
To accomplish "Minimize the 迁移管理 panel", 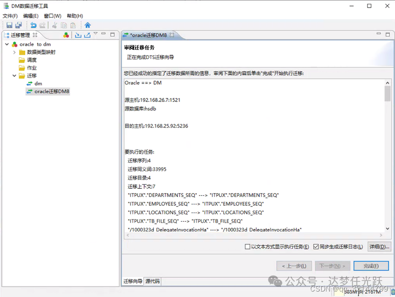I will point(103,33).
